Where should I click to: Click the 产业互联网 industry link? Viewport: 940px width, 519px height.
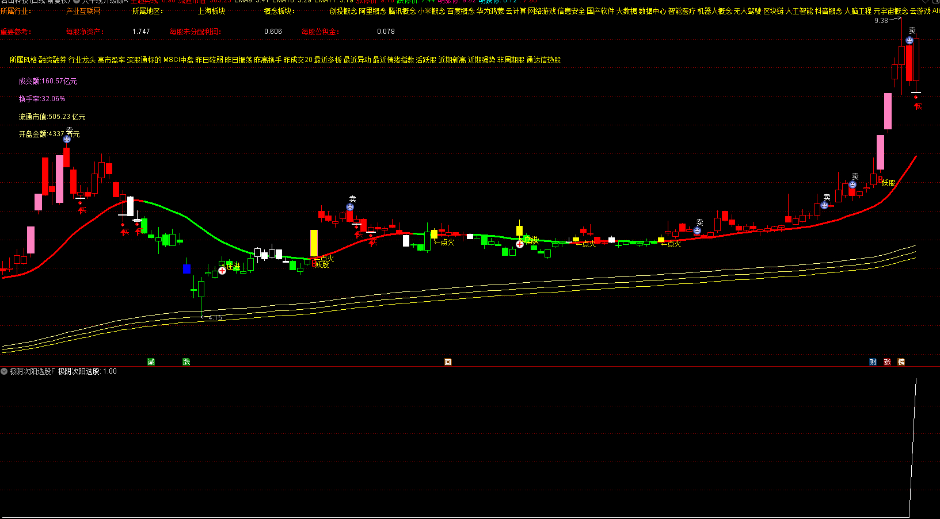(x=83, y=11)
